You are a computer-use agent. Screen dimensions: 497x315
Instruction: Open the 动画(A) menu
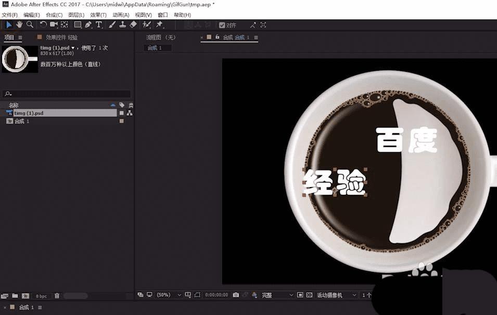pos(121,15)
